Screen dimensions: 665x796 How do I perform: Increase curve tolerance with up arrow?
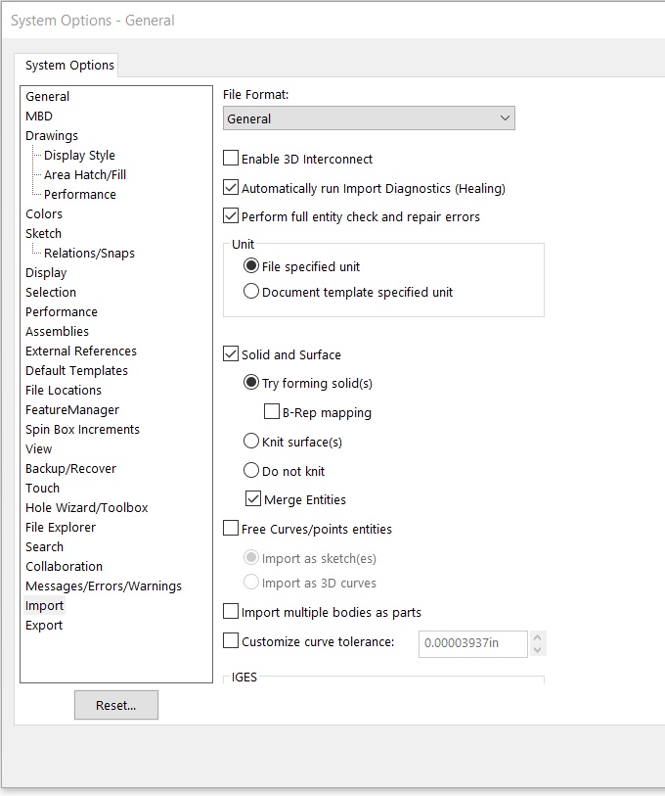(x=538, y=637)
